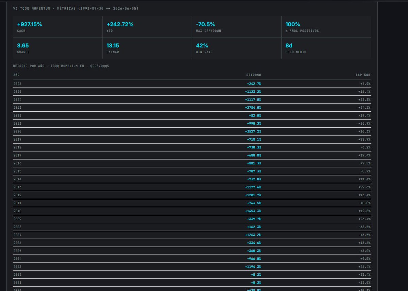Click the 42% Win Rate value
The width and height of the screenshot is (408, 291).
[202, 46]
